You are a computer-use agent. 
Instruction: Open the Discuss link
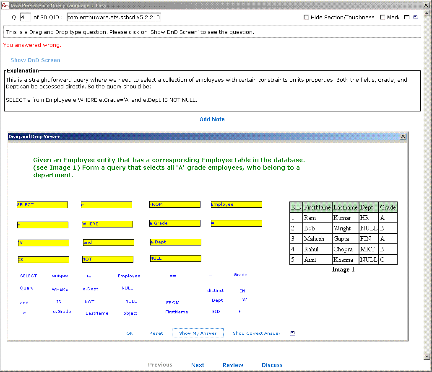(x=272, y=365)
